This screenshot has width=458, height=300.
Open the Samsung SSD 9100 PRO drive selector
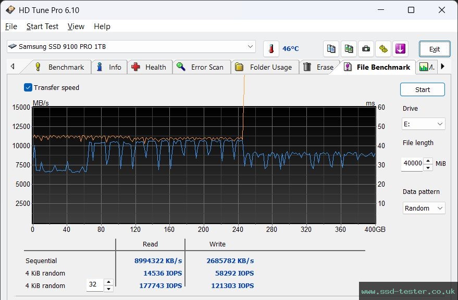click(x=130, y=46)
